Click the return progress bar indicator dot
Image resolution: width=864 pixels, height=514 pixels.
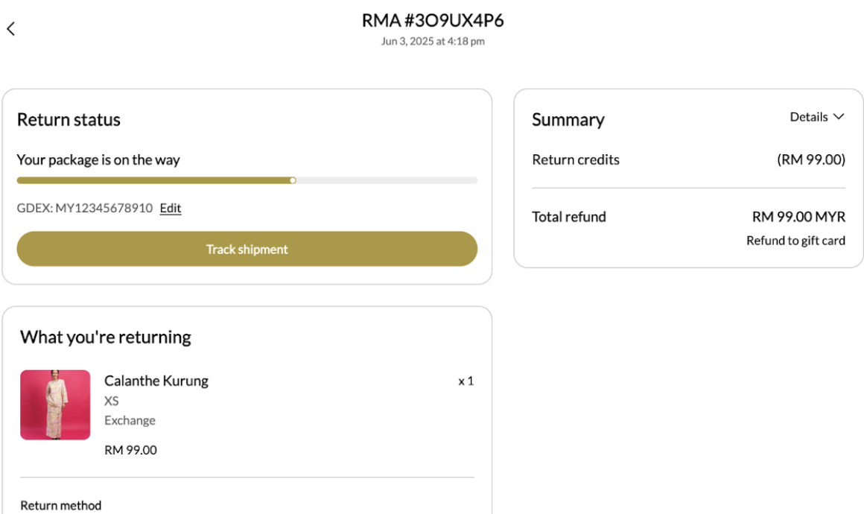click(x=293, y=180)
